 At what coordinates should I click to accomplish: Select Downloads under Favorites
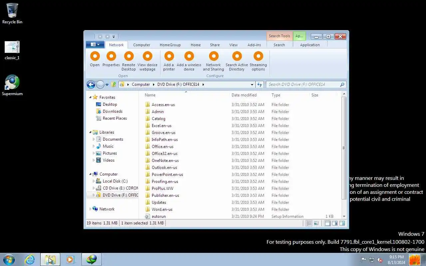point(112,111)
